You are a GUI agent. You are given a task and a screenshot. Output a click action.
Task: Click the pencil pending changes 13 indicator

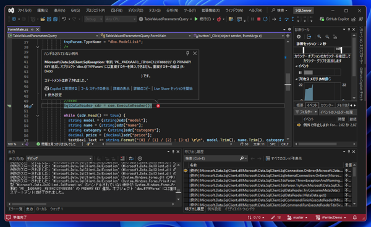(x=276, y=217)
